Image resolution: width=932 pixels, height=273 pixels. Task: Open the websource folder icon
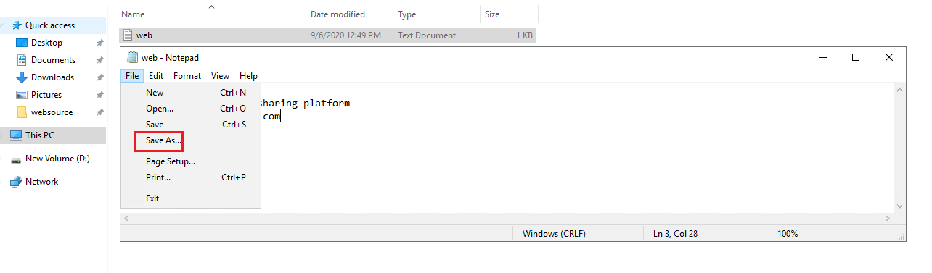[x=22, y=112]
